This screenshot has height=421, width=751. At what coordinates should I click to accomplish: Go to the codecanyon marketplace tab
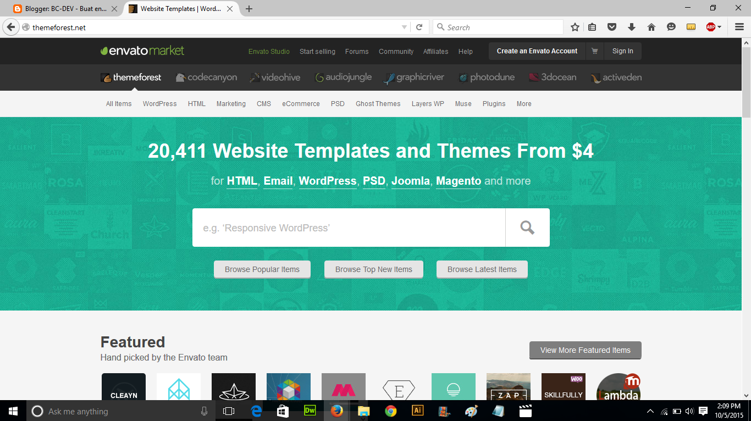[207, 77]
